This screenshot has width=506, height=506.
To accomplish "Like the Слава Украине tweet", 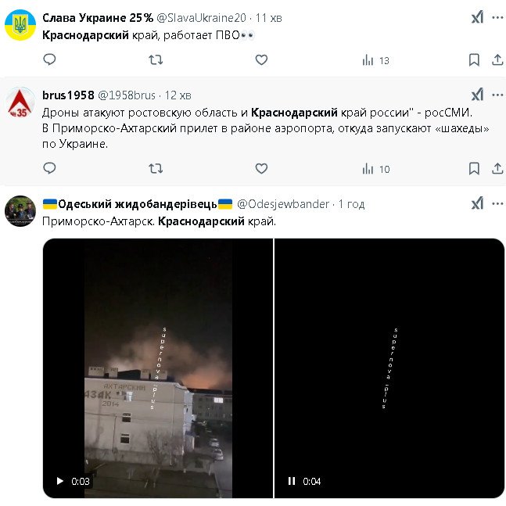I will tap(261, 59).
